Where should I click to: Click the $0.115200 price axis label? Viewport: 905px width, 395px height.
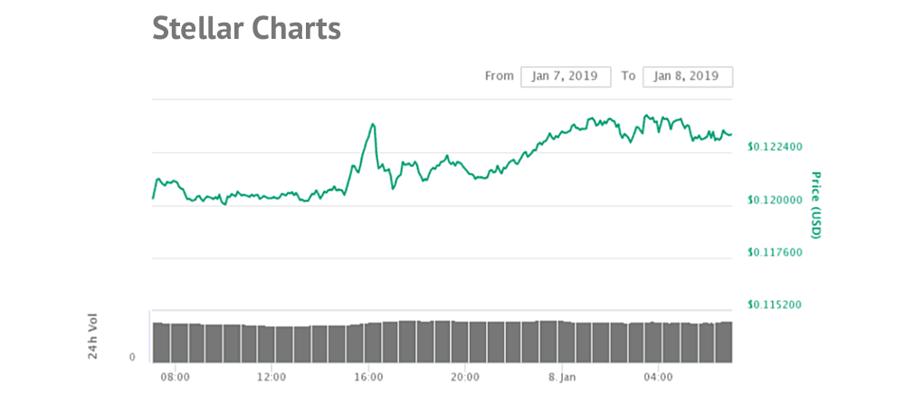click(773, 306)
